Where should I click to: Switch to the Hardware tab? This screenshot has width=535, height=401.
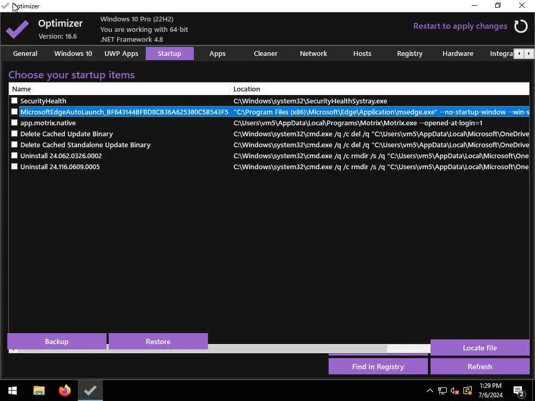458,54
